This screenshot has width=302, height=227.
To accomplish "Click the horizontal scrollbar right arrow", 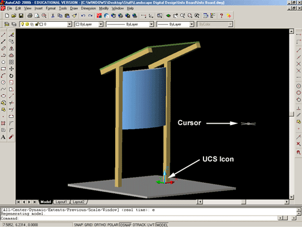I will (287, 202).
